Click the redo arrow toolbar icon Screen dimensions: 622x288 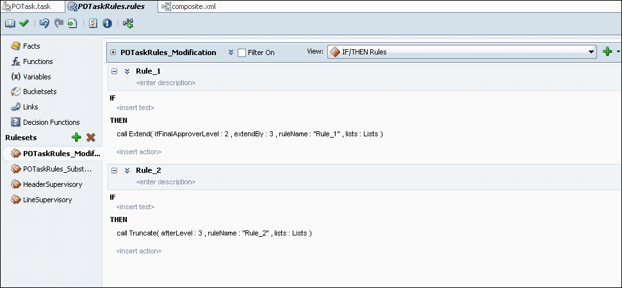click(59, 24)
